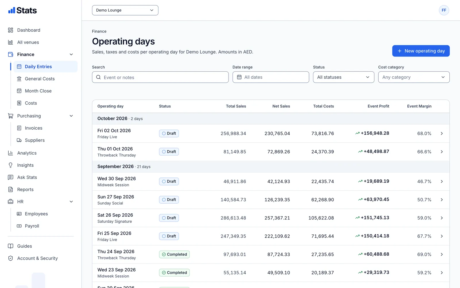Image resolution: width=460 pixels, height=288 pixels.
Task: Click the Draft badge for Wed 30 Sep
Action: 169,181
